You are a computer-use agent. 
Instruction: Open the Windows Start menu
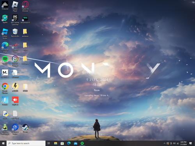pos(3,143)
